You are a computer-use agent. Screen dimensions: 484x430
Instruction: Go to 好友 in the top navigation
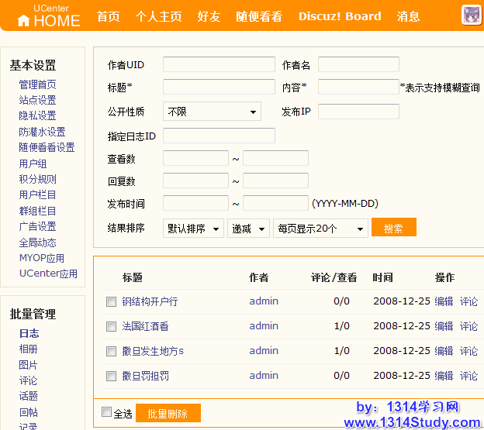coord(209,16)
